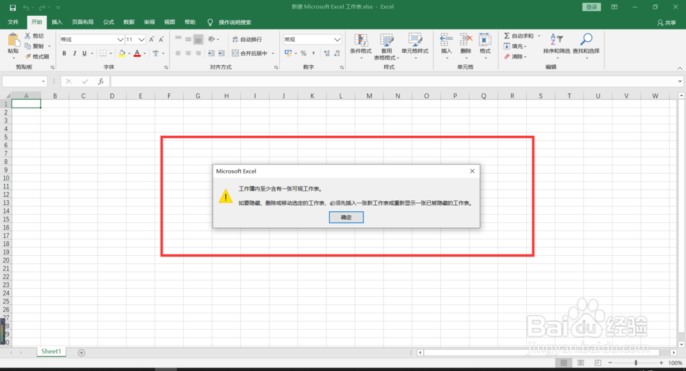Click the red font color A icon
Image resolution: width=686 pixels, height=371 pixels.
pos(137,53)
